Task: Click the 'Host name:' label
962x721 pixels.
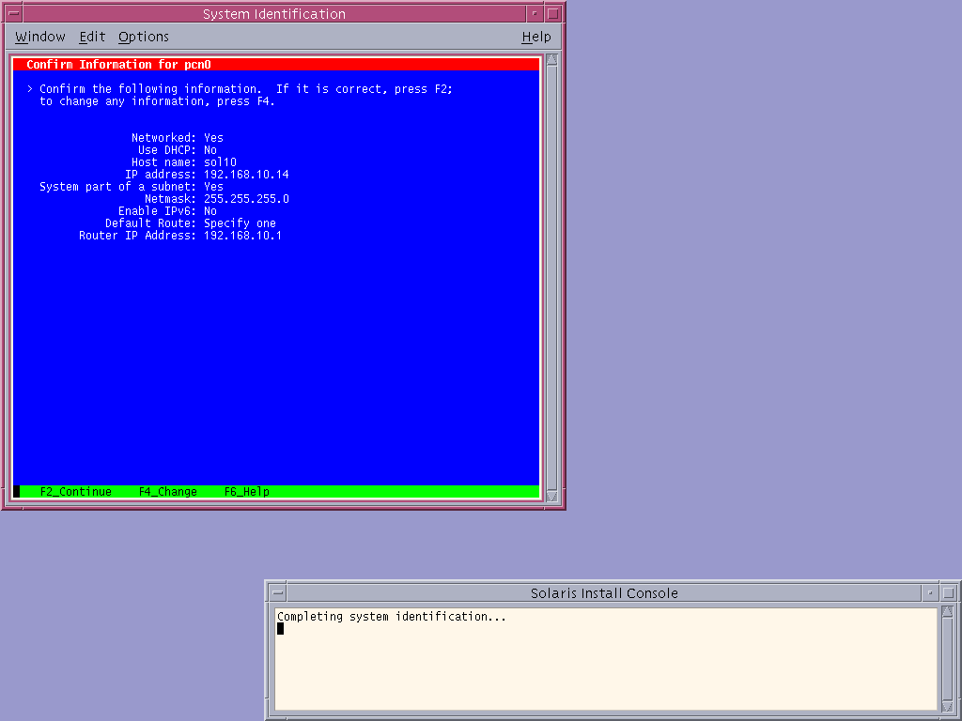Action: point(163,161)
